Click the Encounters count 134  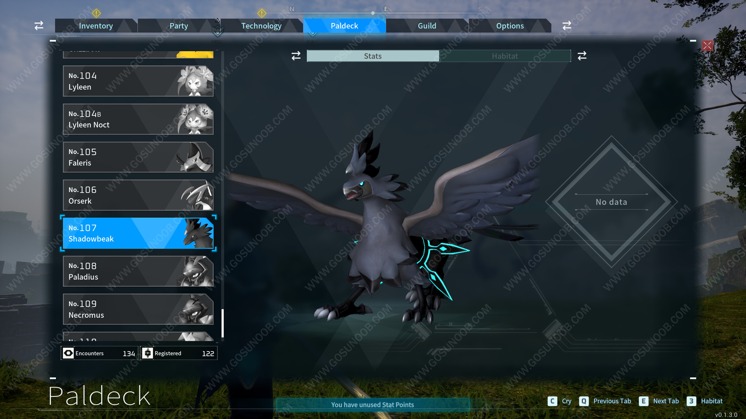point(129,353)
